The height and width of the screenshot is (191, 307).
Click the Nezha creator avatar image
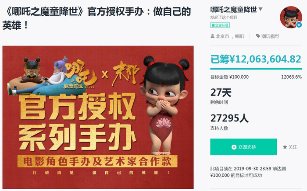[291, 17]
